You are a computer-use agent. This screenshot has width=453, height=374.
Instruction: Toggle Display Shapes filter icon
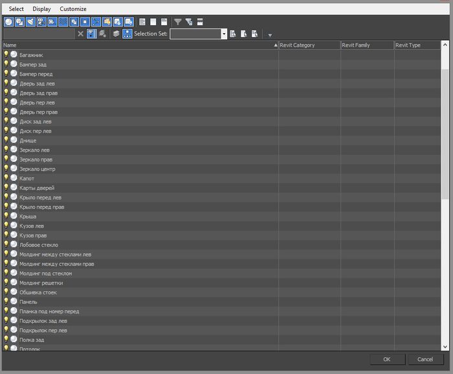19,21
